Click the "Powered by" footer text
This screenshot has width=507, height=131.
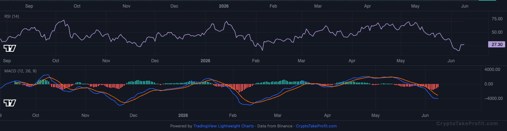pos(181,126)
